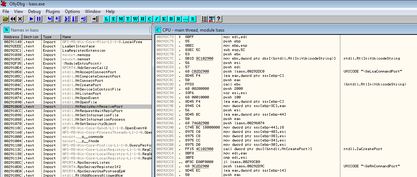
Task: Select the ntdll.NtReplyWaitReceivePort row
Action: point(92,107)
